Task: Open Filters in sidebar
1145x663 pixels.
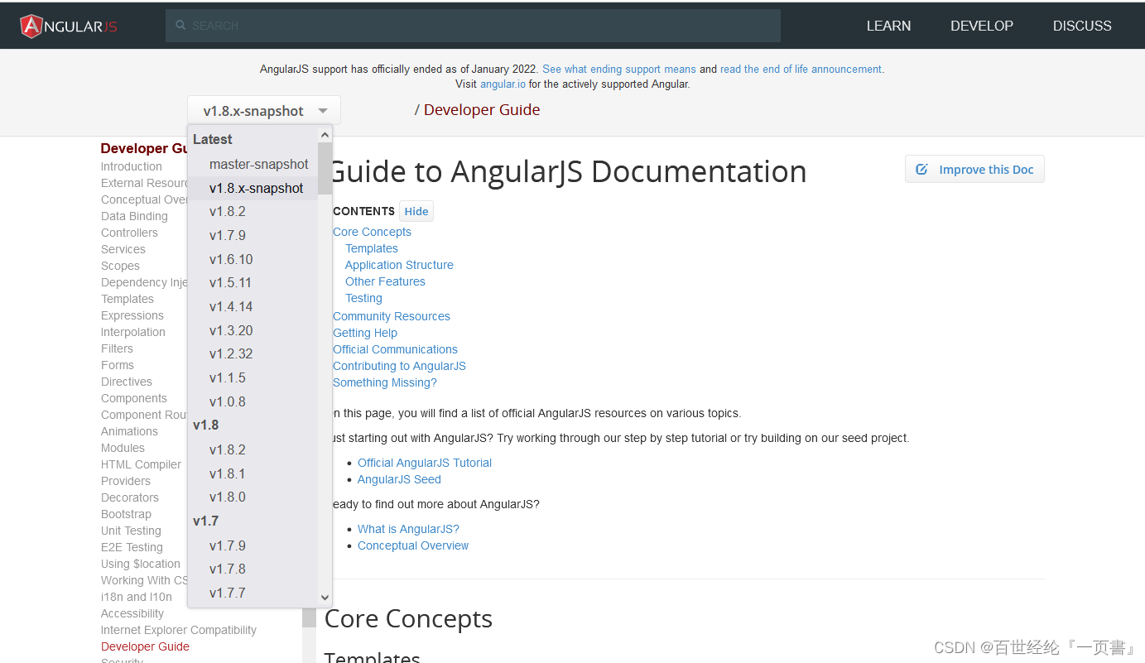Action: pos(117,348)
